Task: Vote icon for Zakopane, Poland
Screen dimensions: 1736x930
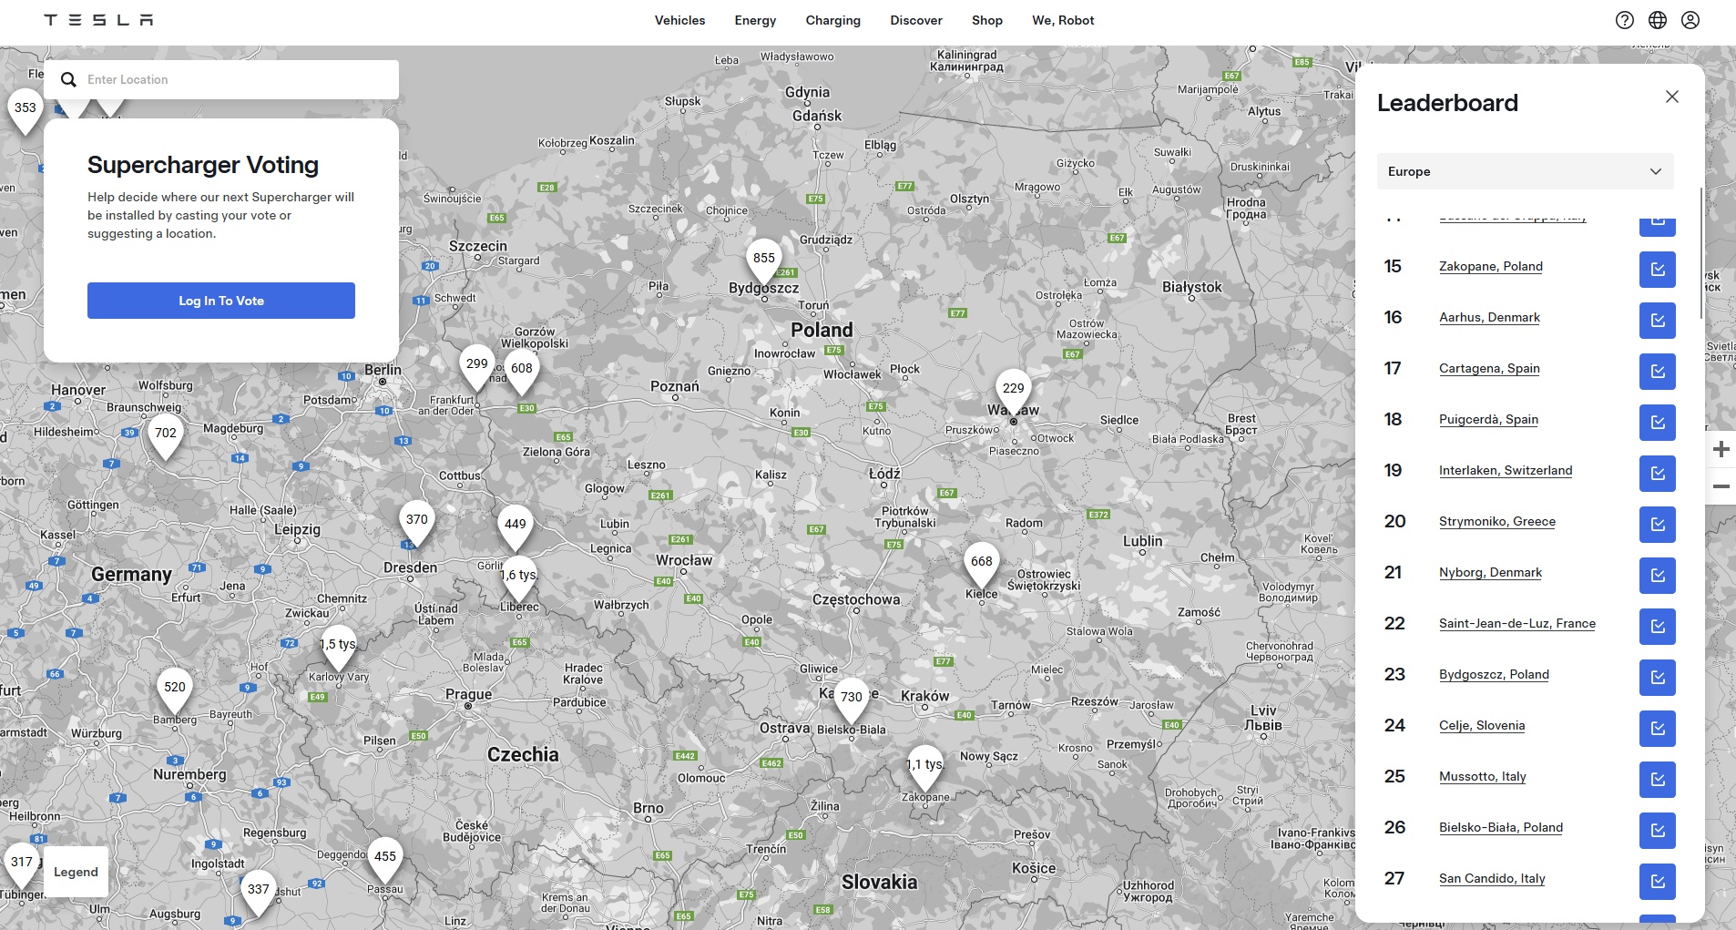Action: 1658,270
